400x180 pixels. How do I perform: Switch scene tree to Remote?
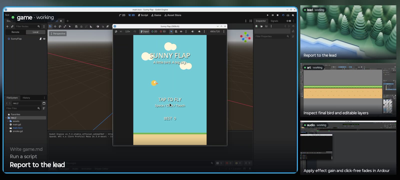click(x=15, y=32)
